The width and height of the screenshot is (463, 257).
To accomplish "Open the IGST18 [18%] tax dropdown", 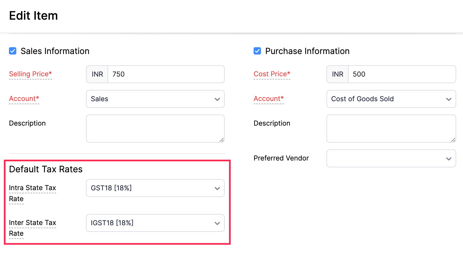I will point(155,223).
